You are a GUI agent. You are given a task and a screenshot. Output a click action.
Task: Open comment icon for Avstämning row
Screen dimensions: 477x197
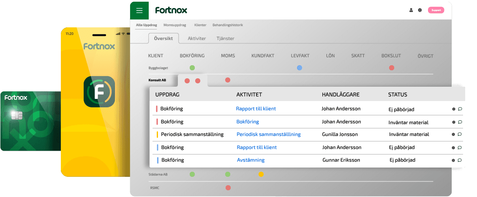click(x=460, y=160)
